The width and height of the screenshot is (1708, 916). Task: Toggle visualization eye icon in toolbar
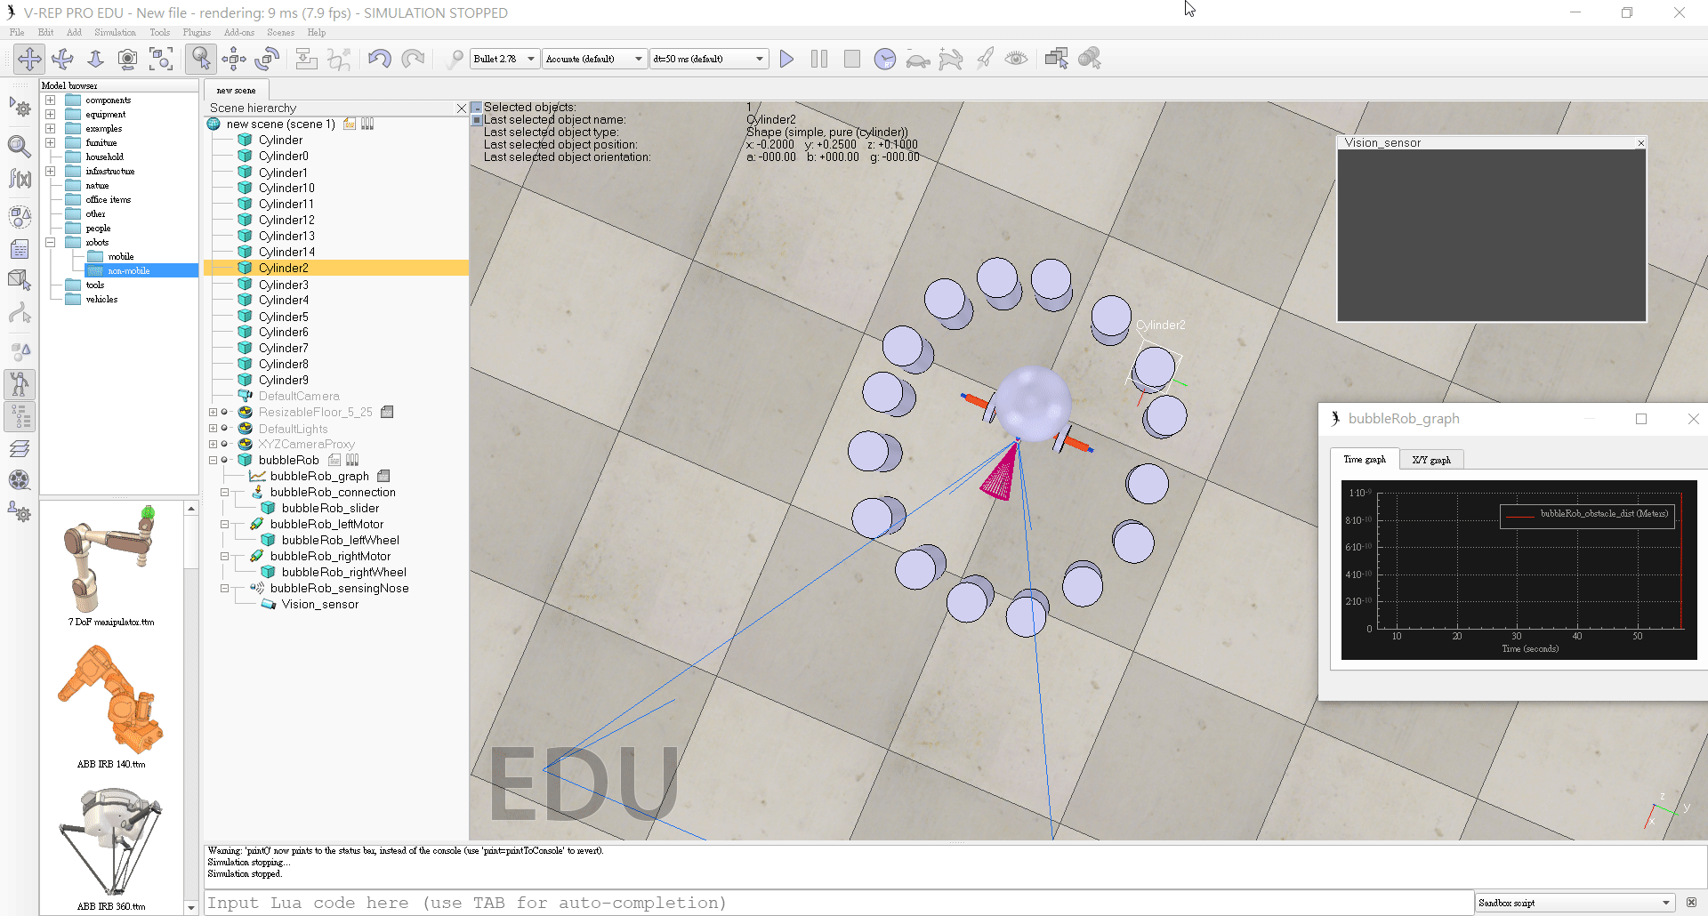pos(1016,60)
